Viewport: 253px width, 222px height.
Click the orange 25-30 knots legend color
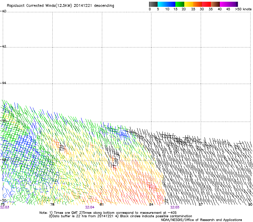[x=198, y=4]
